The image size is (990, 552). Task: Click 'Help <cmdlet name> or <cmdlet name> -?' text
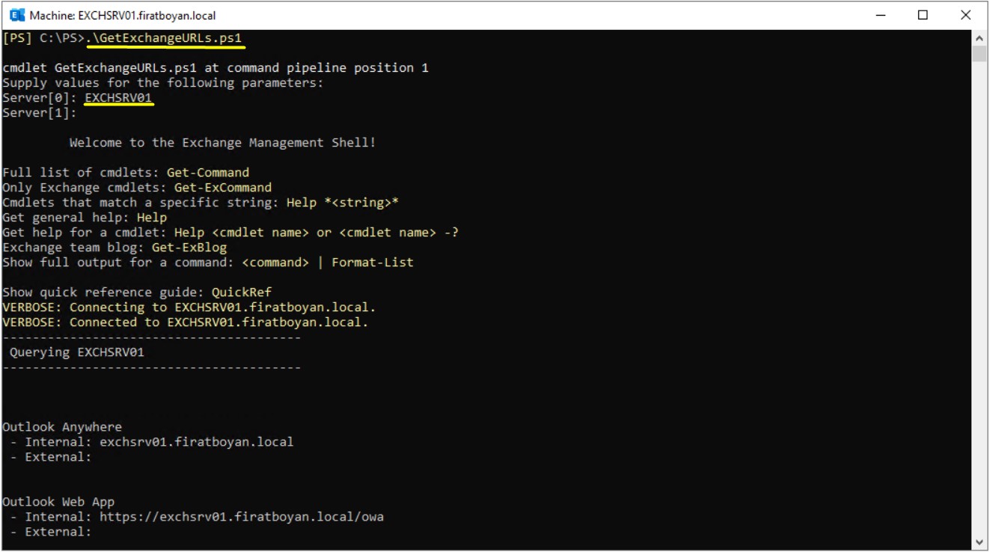(x=317, y=233)
